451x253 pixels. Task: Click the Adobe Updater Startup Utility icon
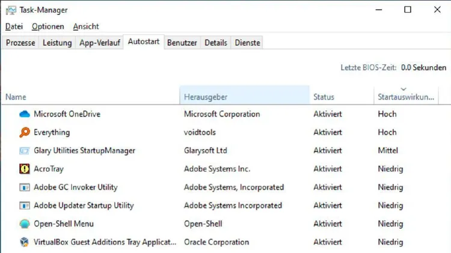(25, 206)
